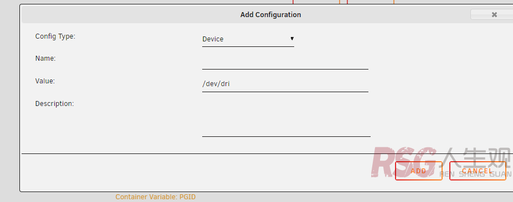
Task: Click into the Value field containing /dev/dri
Action: (285, 84)
